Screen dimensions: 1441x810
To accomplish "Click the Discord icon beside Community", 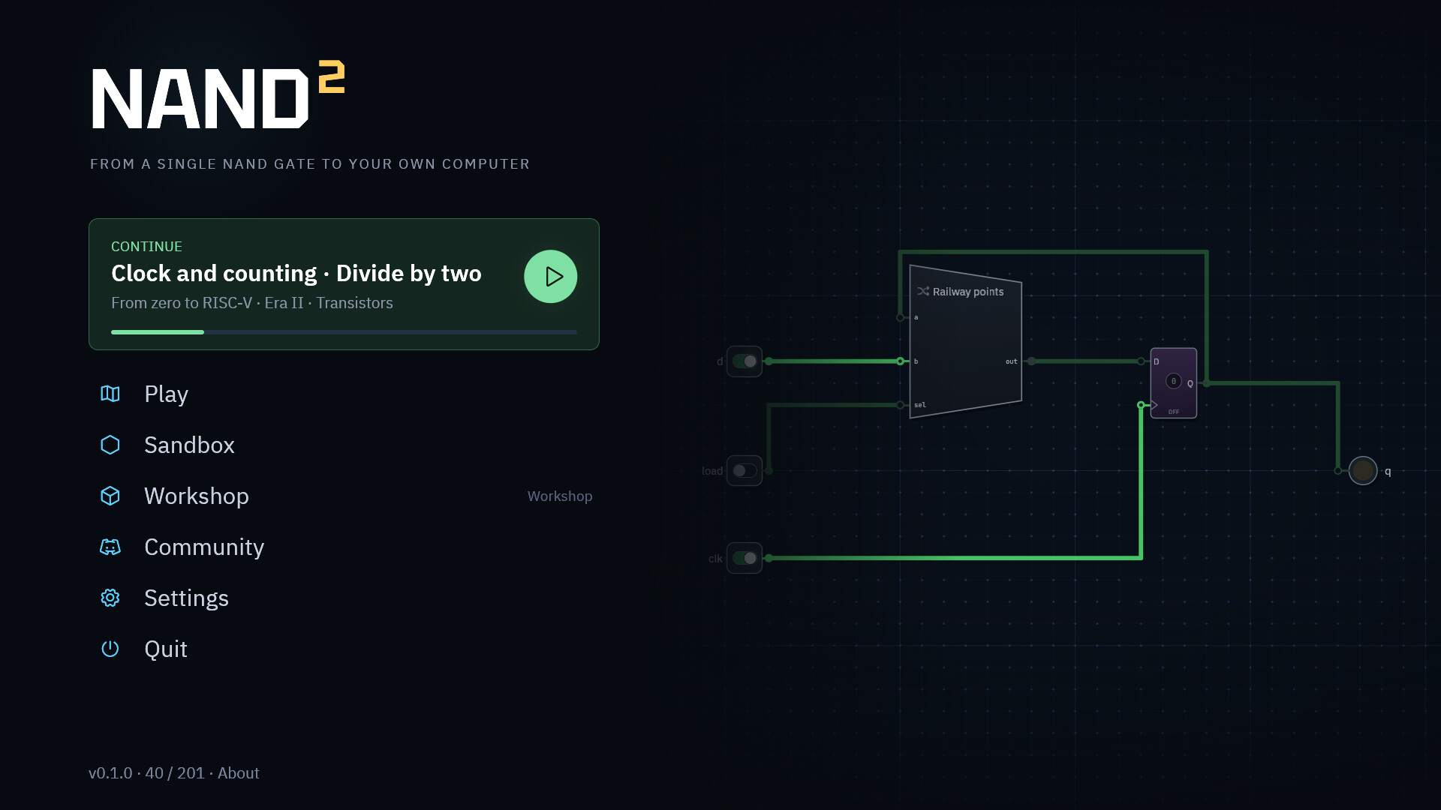I will pyautogui.click(x=110, y=547).
